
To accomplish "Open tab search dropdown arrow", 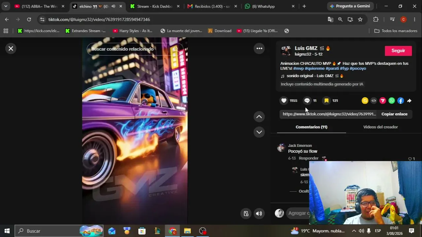I will (6, 6).
